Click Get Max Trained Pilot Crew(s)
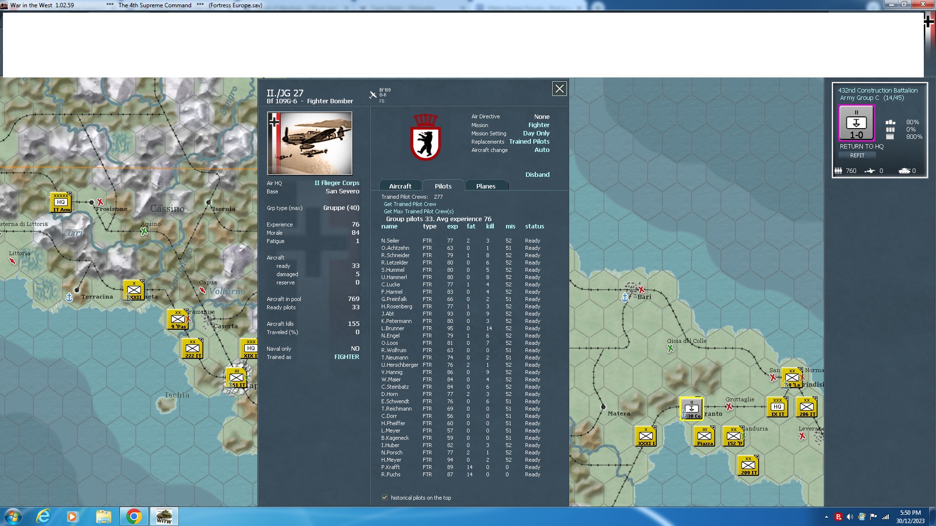This screenshot has height=526, width=936. pos(418,211)
